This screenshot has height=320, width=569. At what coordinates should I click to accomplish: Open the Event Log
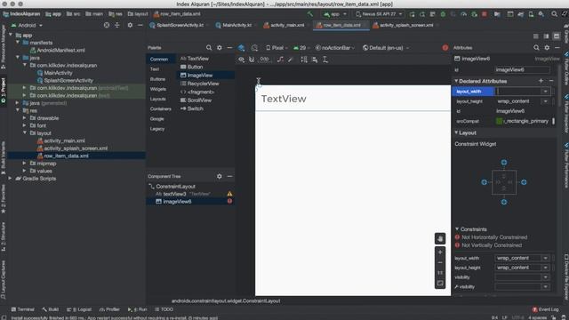[545, 309]
